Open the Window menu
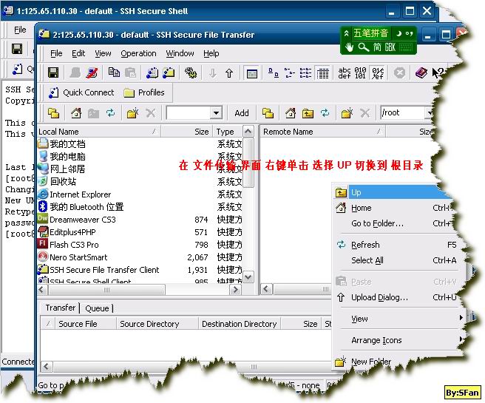Screen dimensions: 485x403 tap(180, 53)
